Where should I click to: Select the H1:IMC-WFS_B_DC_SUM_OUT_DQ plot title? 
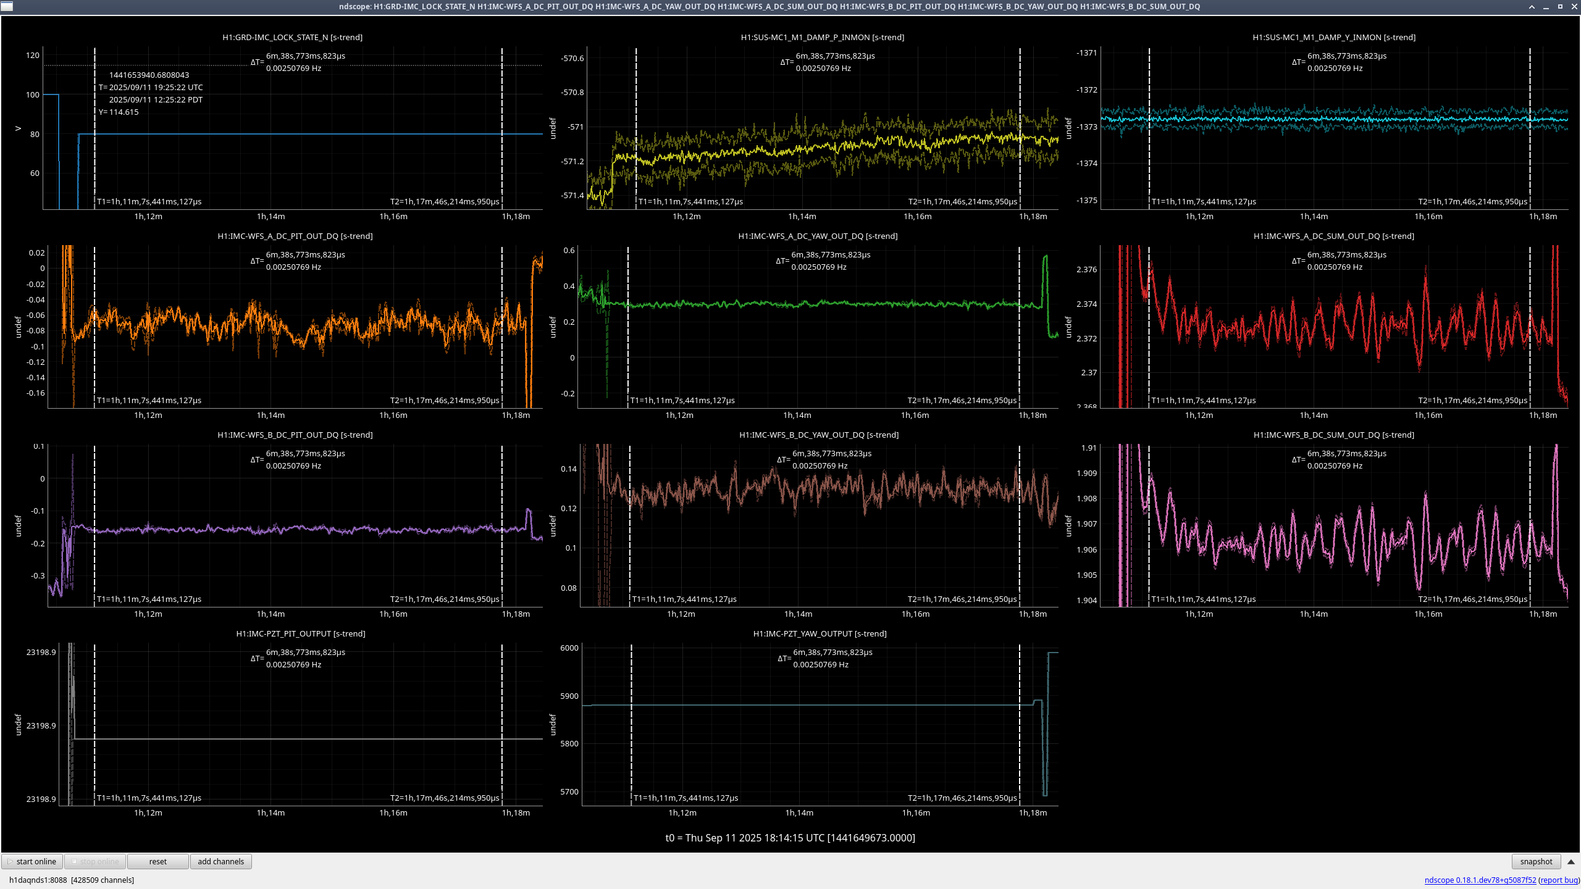click(x=1333, y=435)
